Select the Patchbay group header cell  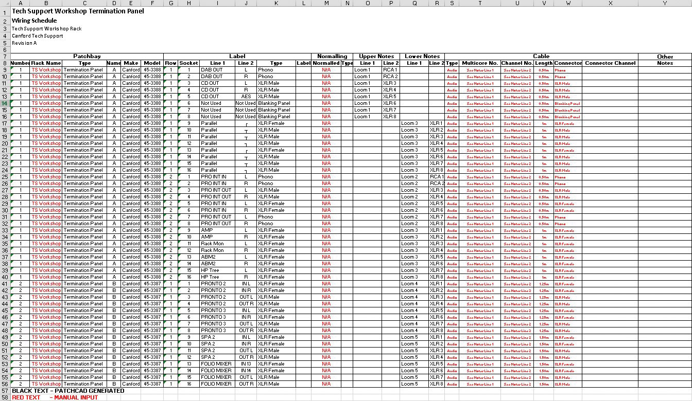pyautogui.click(x=86, y=57)
